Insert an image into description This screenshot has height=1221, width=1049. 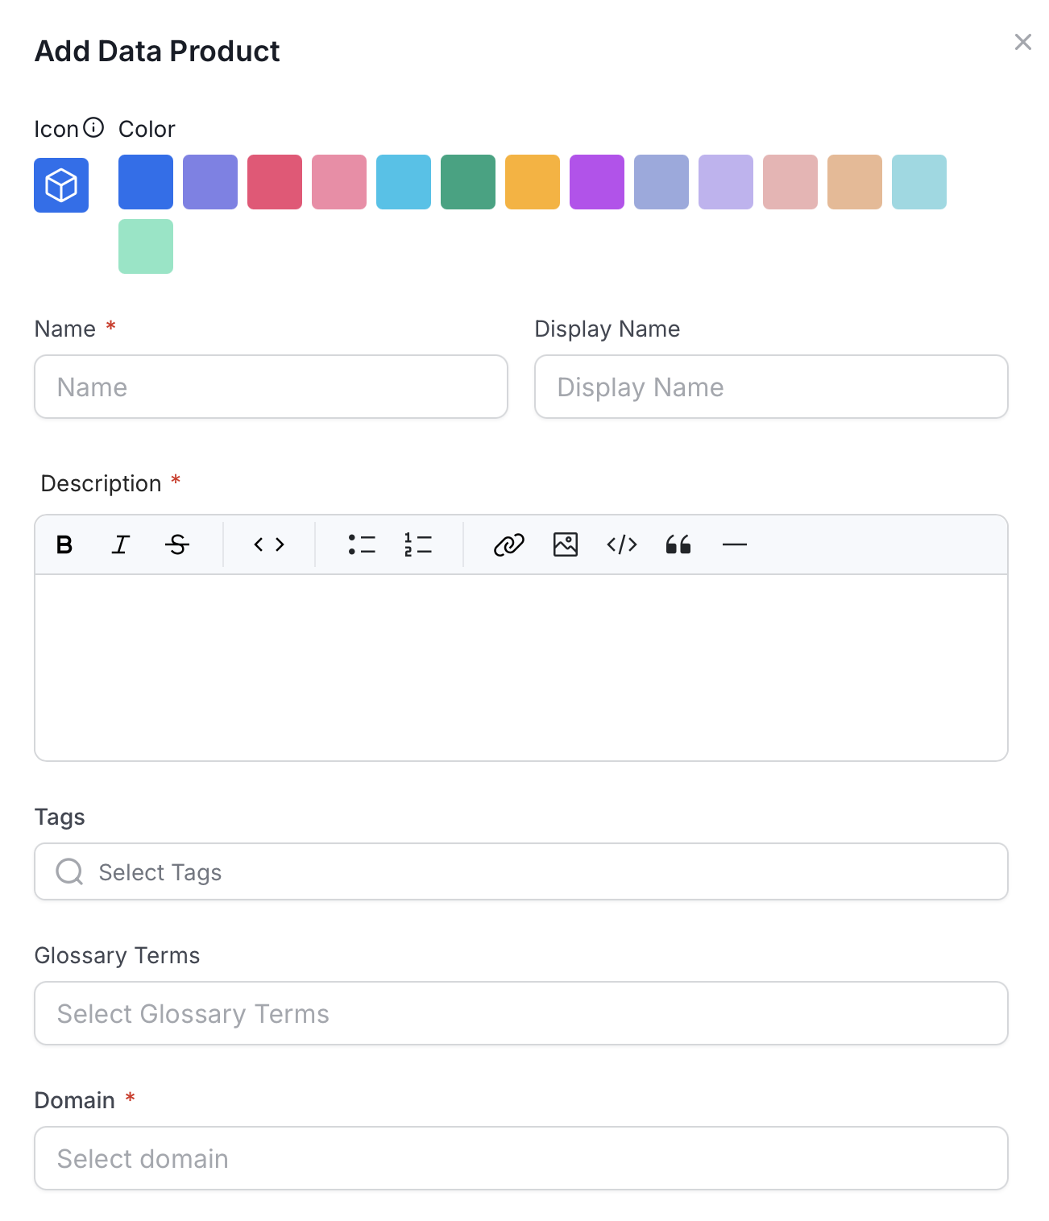click(566, 545)
